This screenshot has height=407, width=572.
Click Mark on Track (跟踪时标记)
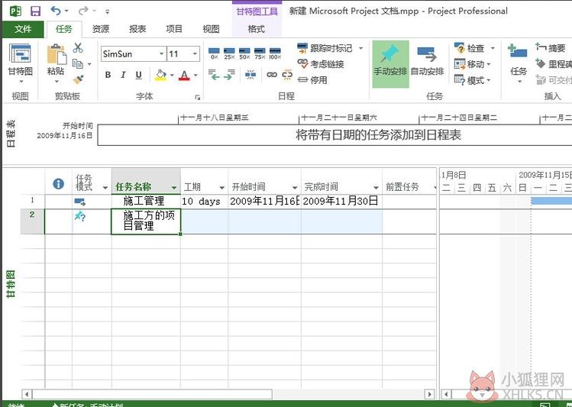(x=325, y=48)
